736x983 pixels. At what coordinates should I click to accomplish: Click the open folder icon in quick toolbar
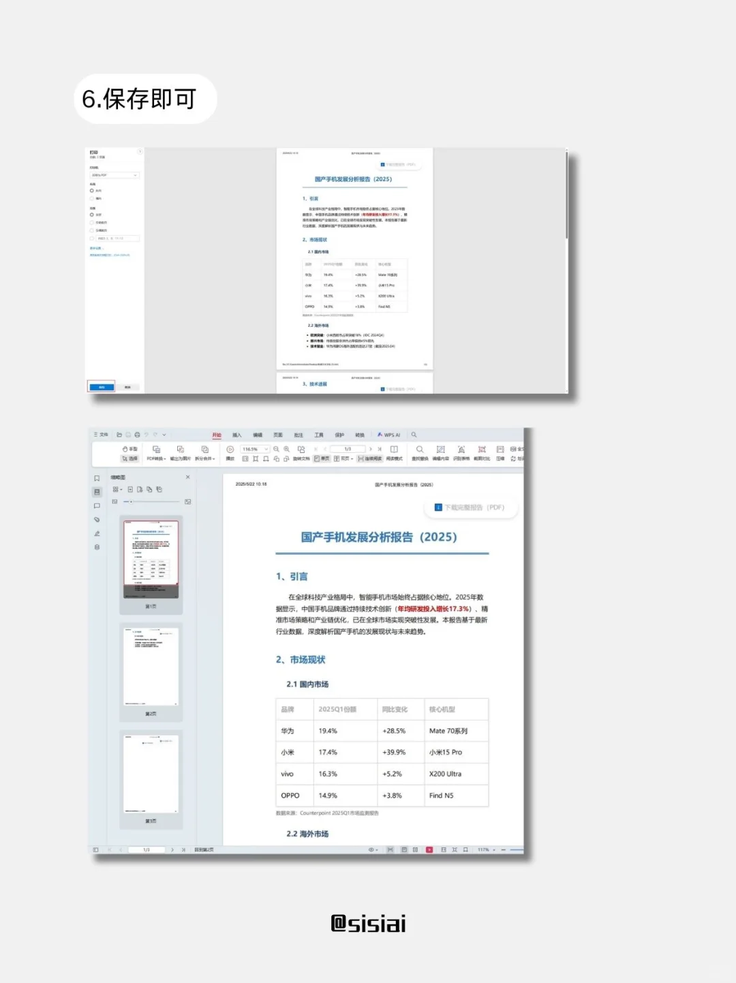point(119,435)
